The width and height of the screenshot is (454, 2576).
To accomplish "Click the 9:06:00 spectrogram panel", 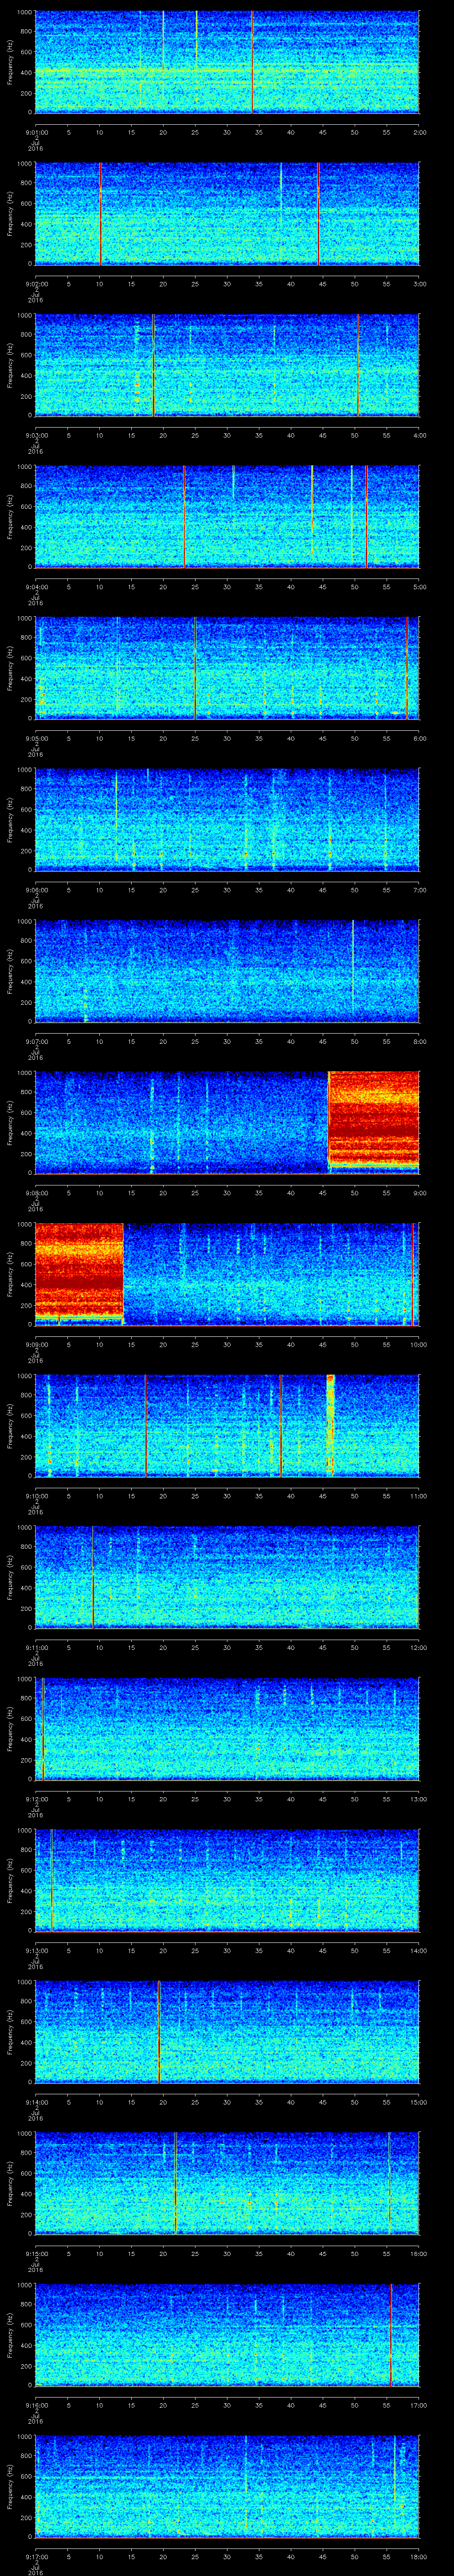I will [x=227, y=820].
